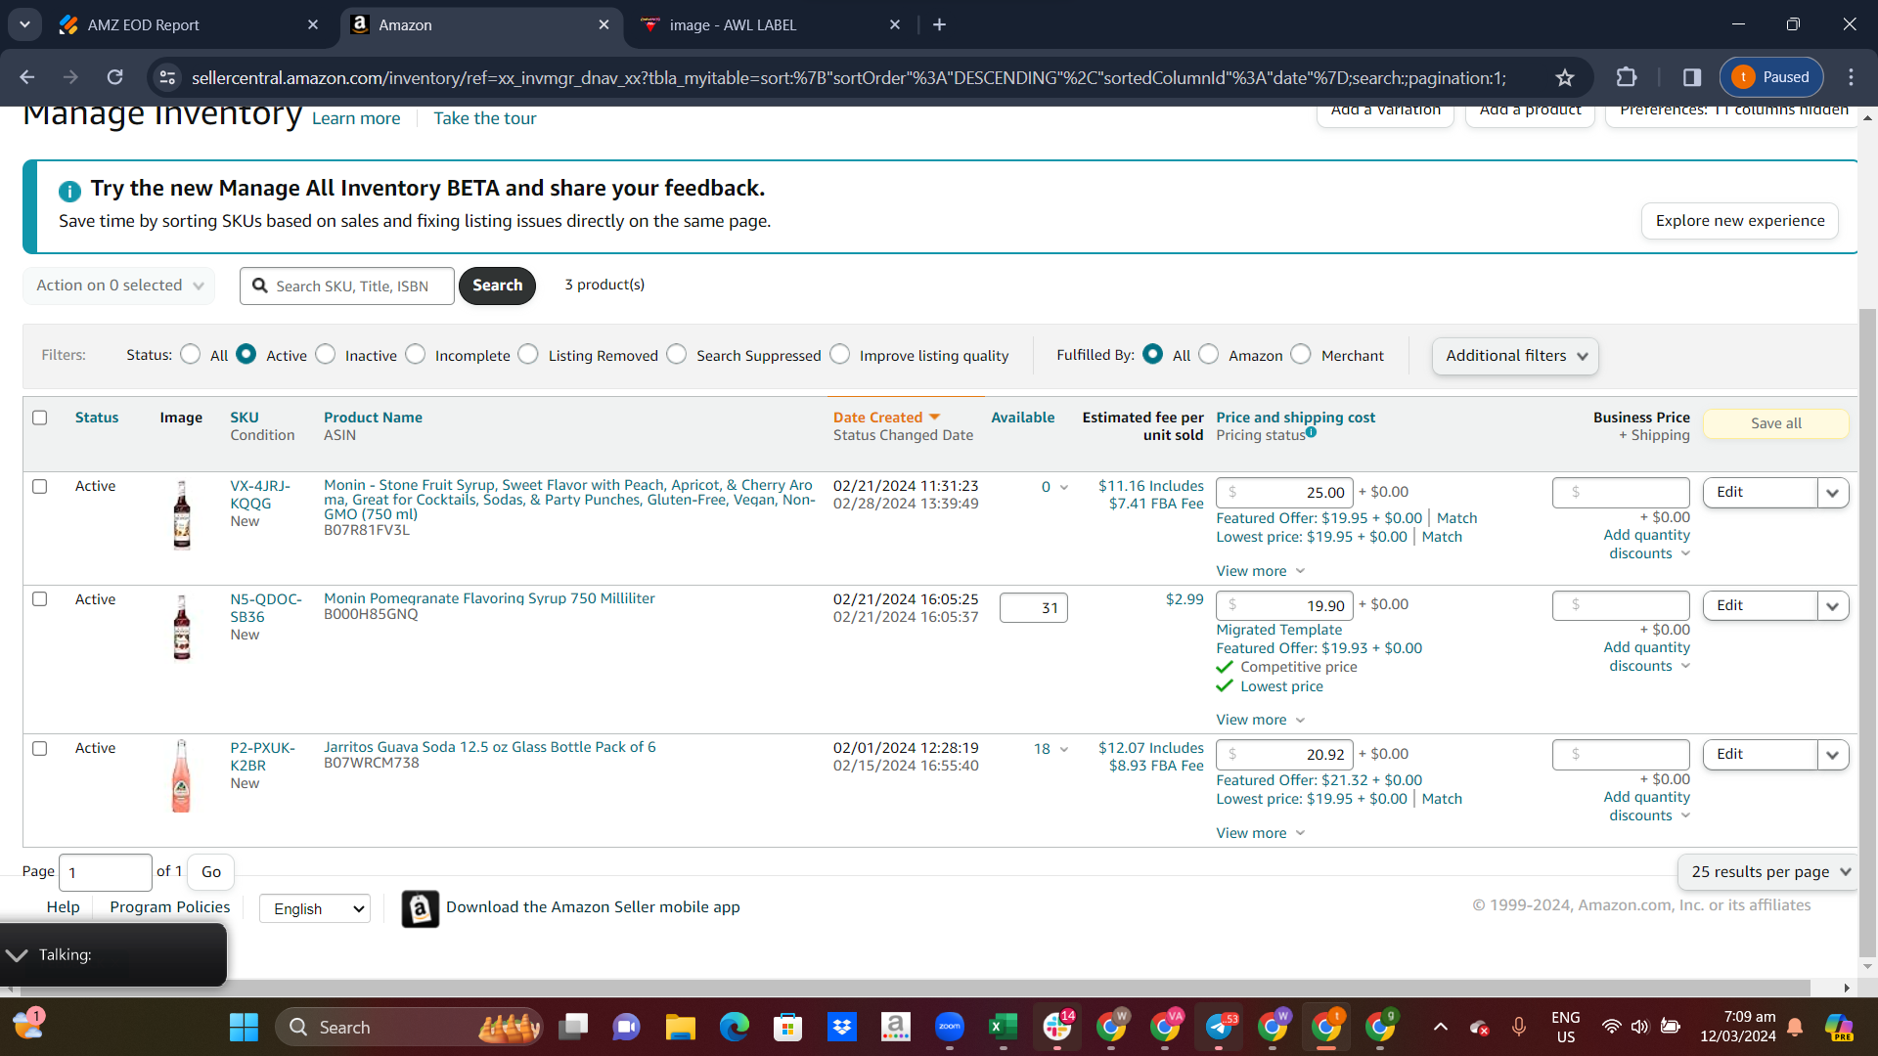Viewport: 1878px width, 1056px height.
Task: Expand the Additional filters dropdown
Action: [x=1515, y=356]
